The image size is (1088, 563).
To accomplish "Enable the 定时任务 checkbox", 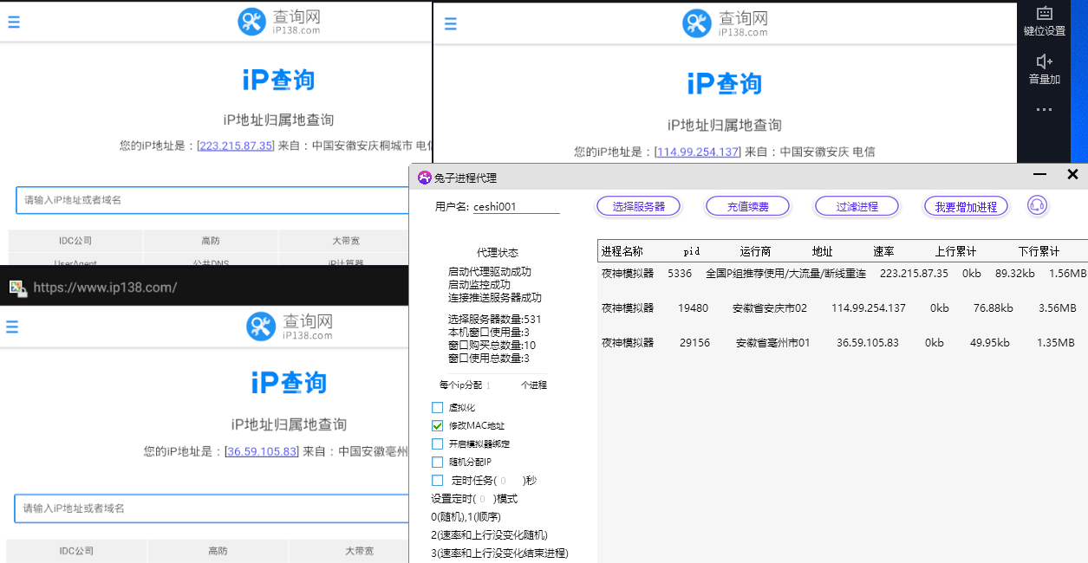I will click(438, 480).
